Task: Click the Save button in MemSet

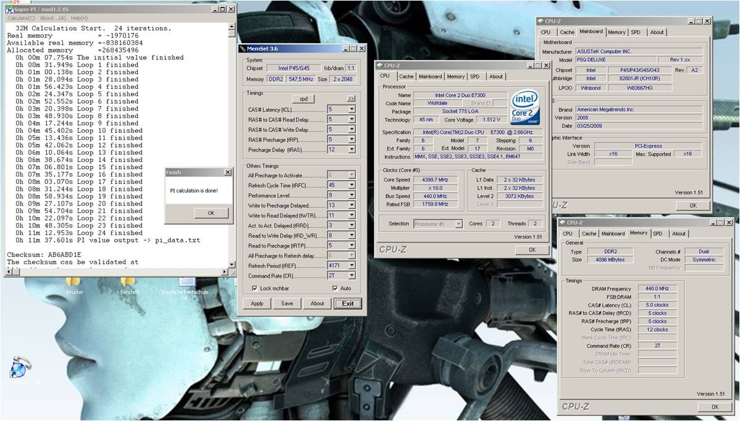Action: [287, 304]
